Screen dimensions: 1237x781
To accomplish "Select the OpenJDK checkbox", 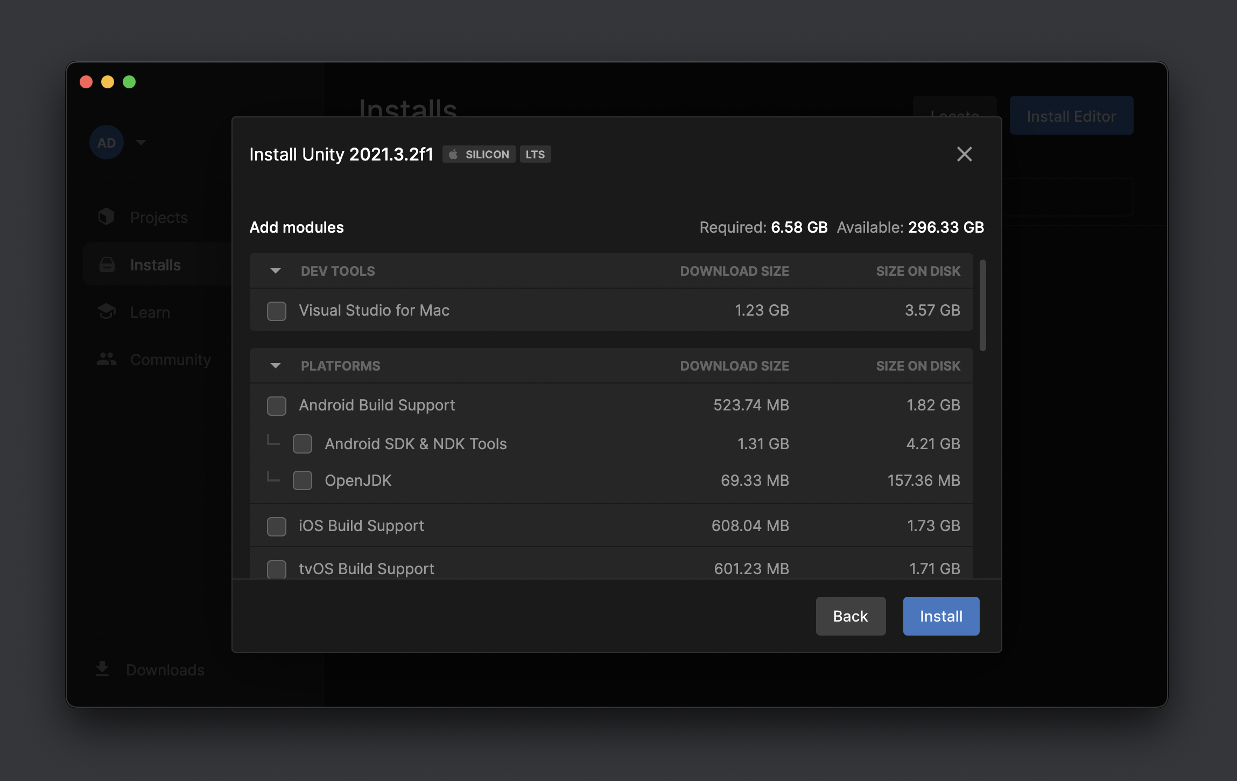I will point(303,480).
